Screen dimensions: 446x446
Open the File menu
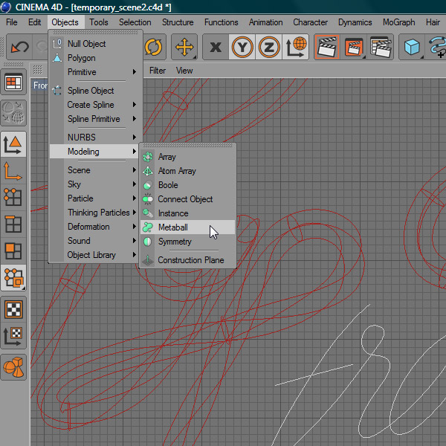(12, 22)
